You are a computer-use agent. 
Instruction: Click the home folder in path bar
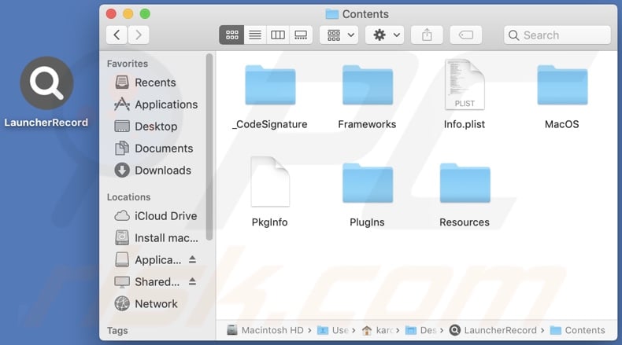pyautogui.click(x=377, y=330)
